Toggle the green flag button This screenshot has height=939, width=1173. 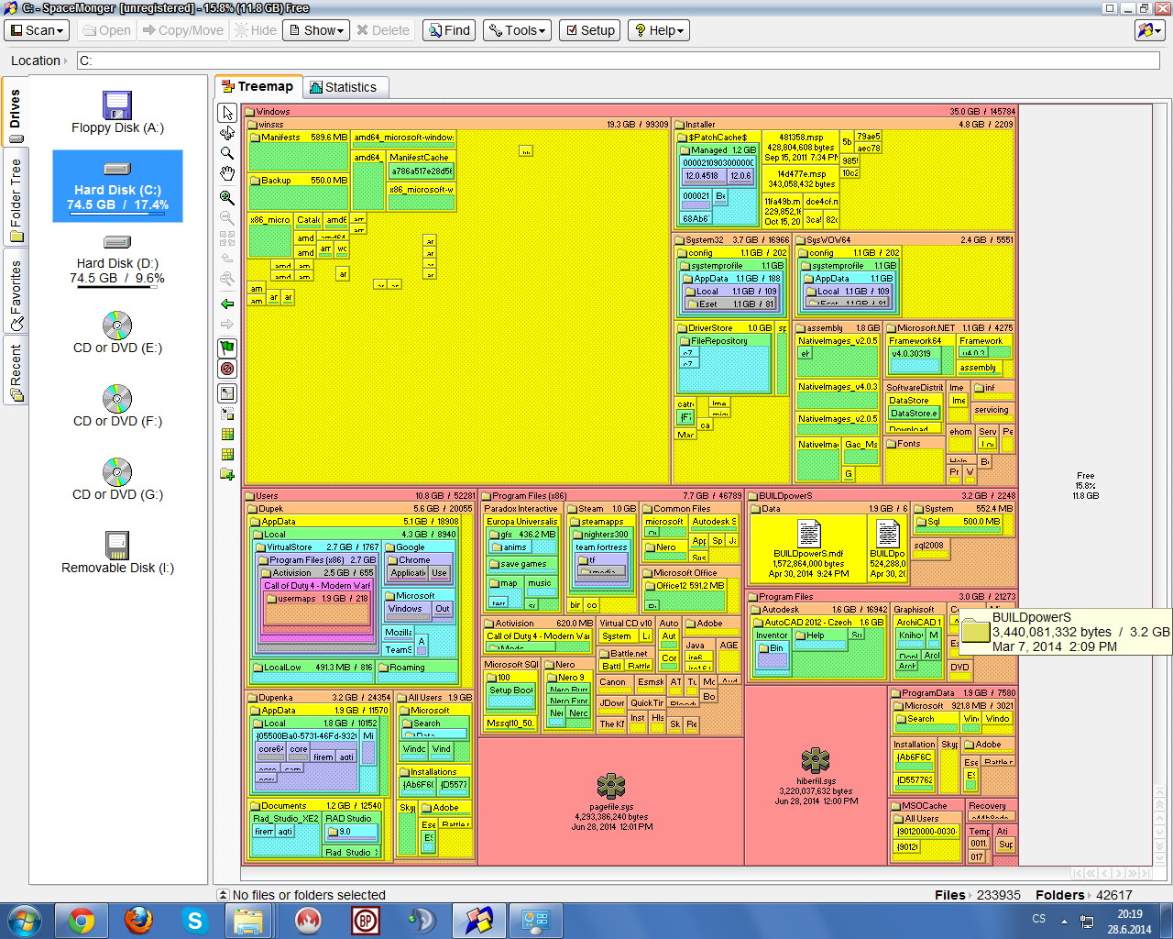[227, 348]
